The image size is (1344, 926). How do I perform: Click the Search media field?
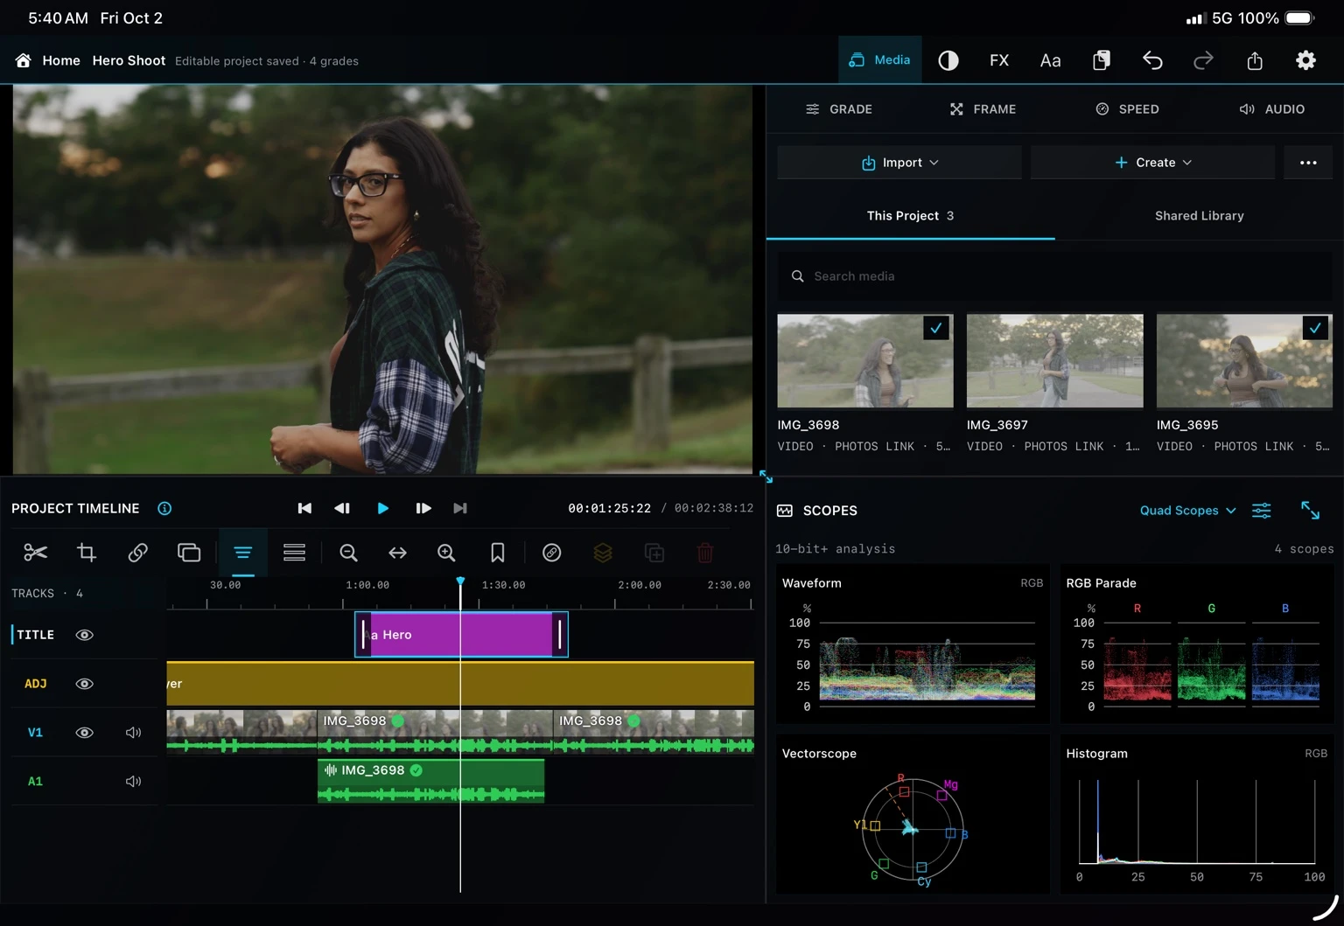coord(1054,276)
